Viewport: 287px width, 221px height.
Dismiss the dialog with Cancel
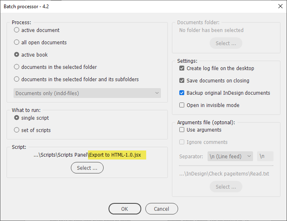161,209
